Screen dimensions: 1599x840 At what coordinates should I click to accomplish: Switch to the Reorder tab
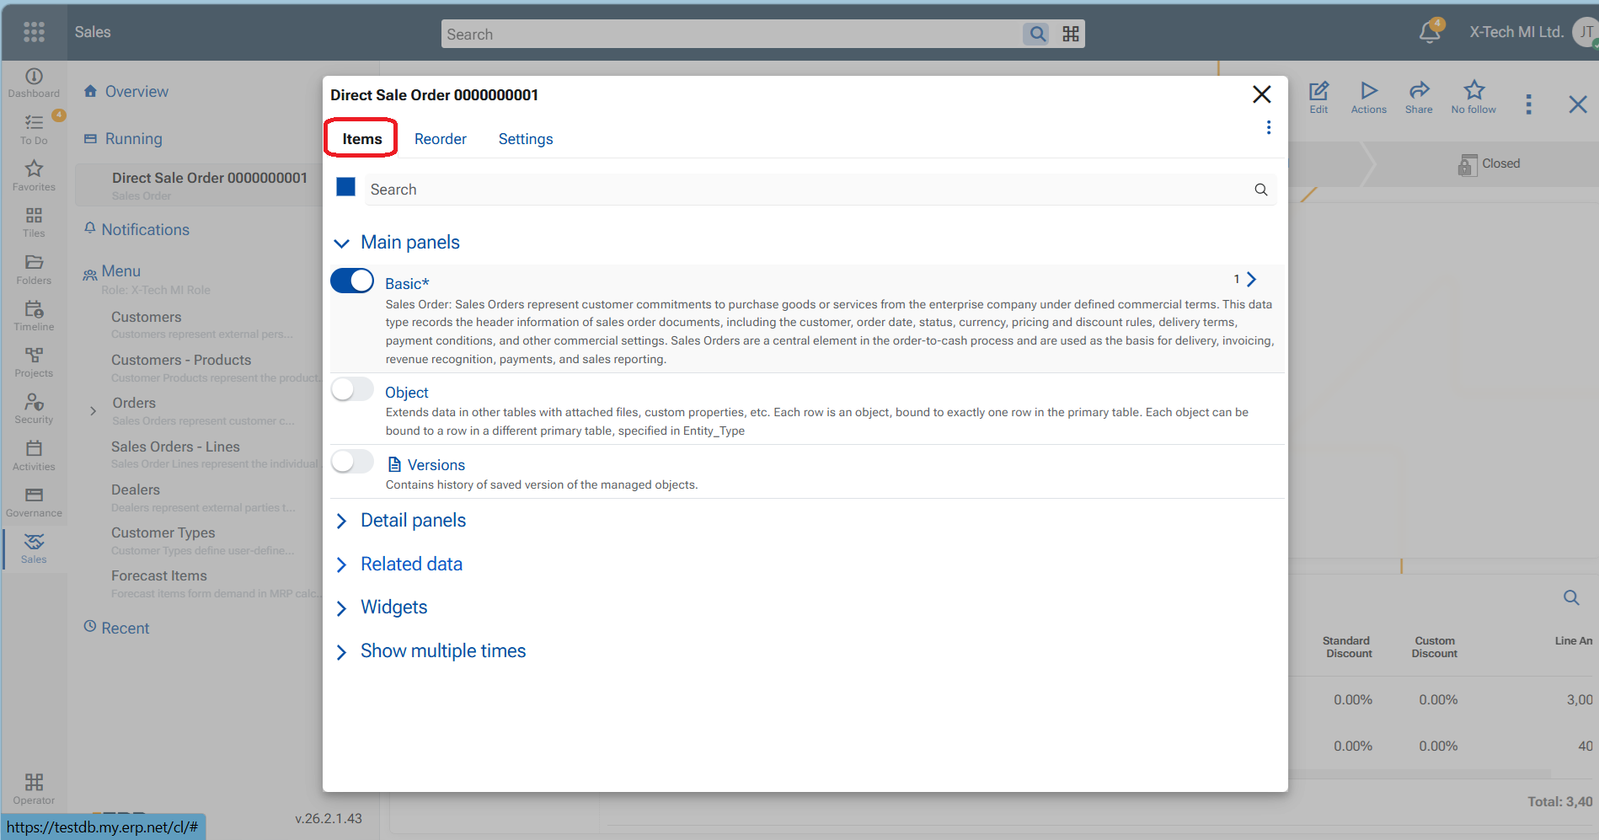pyautogui.click(x=440, y=139)
